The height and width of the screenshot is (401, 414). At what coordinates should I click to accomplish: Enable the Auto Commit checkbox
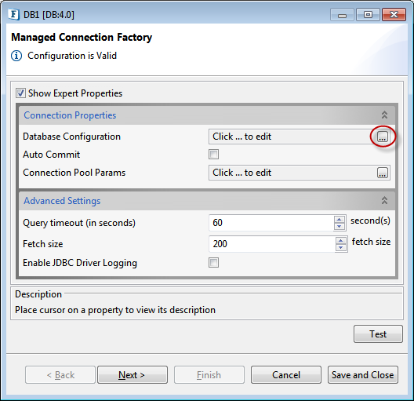click(x=213, y=155)
